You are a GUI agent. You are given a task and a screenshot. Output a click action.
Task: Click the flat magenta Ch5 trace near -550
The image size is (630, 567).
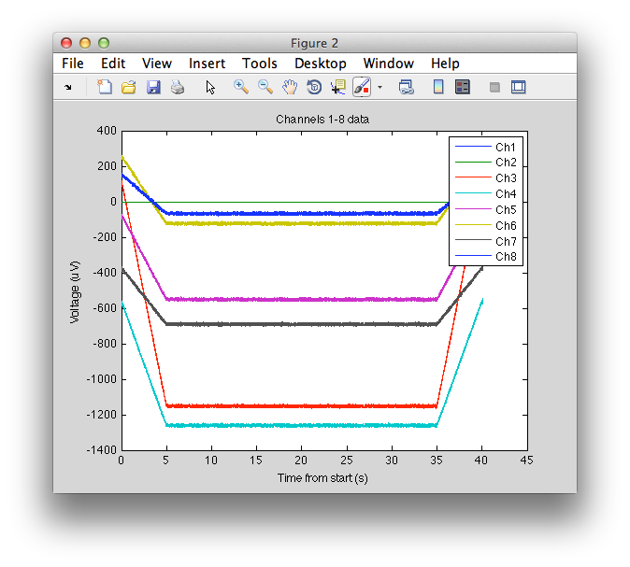pos(301,300)
